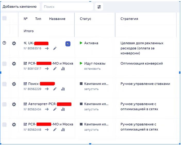Click strategy text of Автотаргет-РСЯ row

(139, 107)
